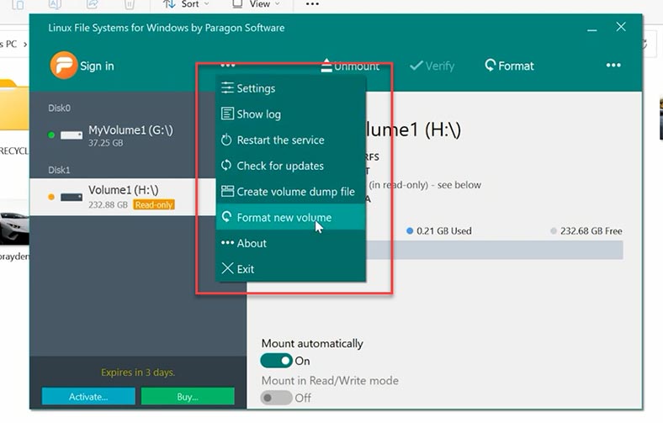Viewport: 663px width, 423px height.
Task: Click the Show log document icon
Action: (x=227, y=114)
